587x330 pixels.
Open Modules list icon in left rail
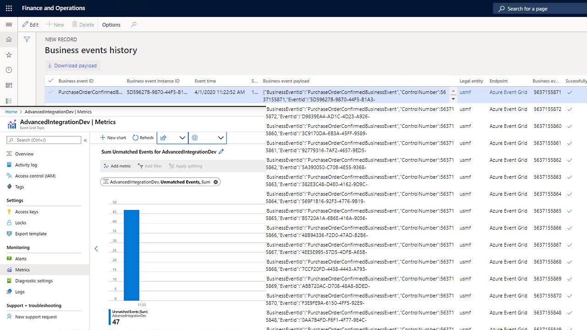(9, 100)
